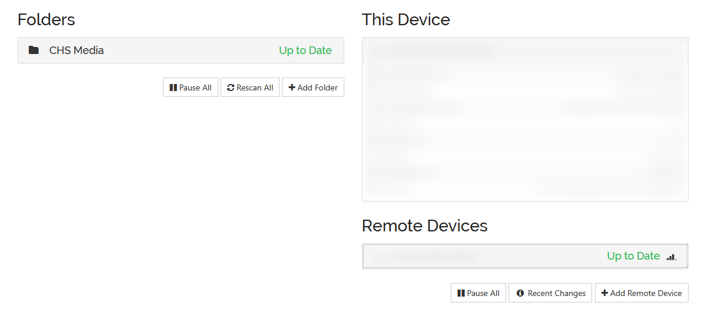
Task: Click the pause icon in the Folders section
Action: (173, 88)
